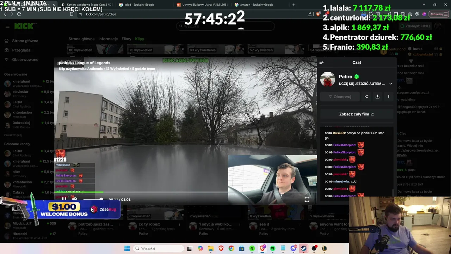Switch to the Informacje tab
Viewport: 451px width, 254px height.
pyautogui.click(x=108, y=39)
